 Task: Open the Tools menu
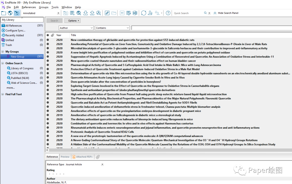(x=55, y=7)
